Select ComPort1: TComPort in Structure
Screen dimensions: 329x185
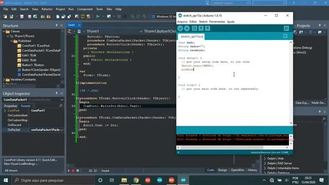coord(35,46)
